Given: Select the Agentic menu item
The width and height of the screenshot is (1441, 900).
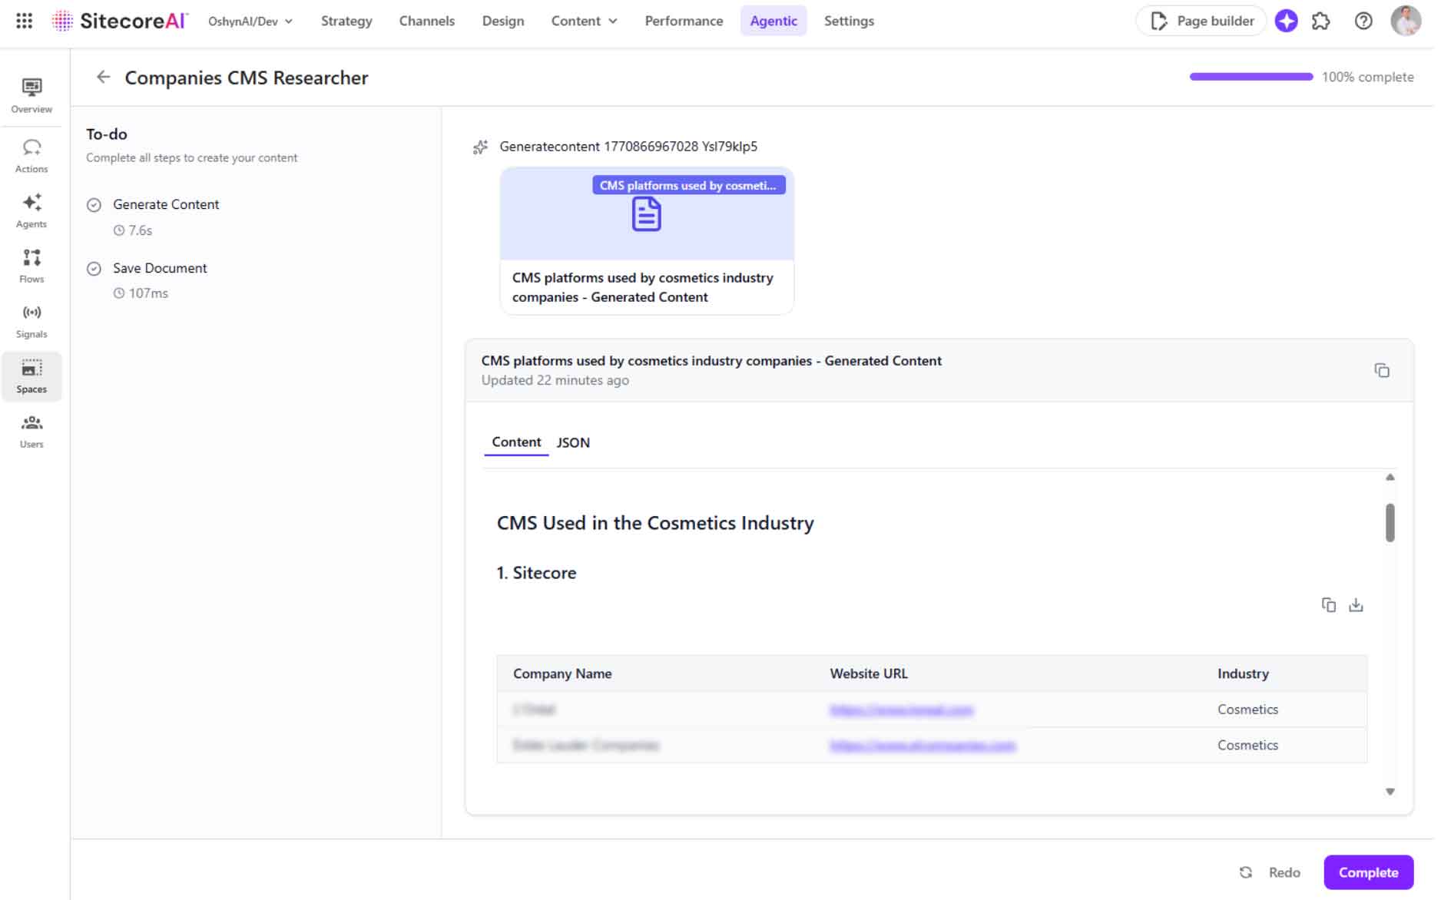Looking at the screenshot, I should tap(774, 21).
